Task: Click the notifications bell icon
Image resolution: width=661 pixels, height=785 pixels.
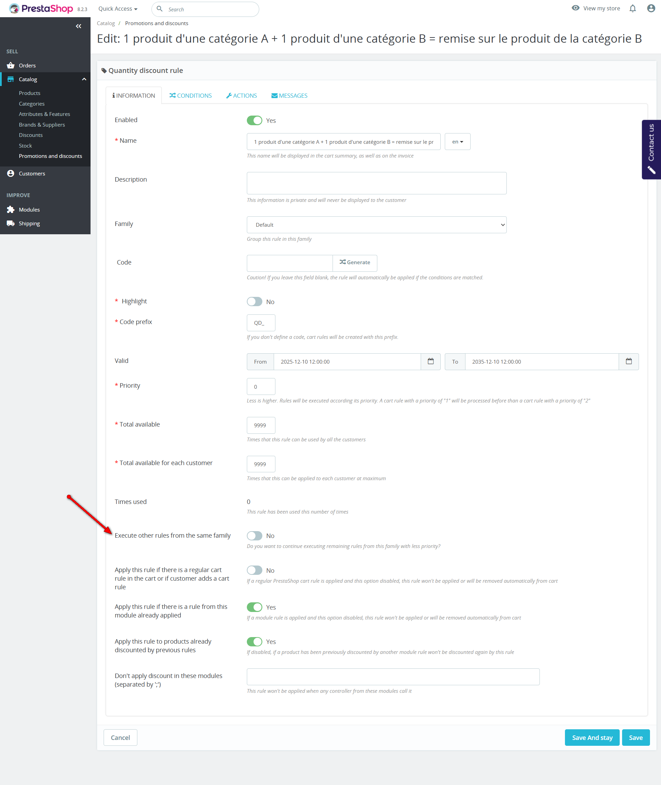Action: pos(632,8)
